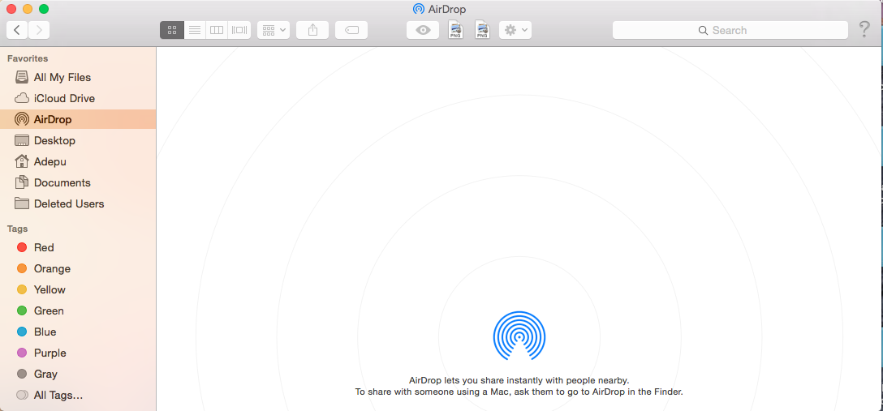Click the first PNG file toolbar icon
This screenshot has height=411, width=883.
point(455,30)
